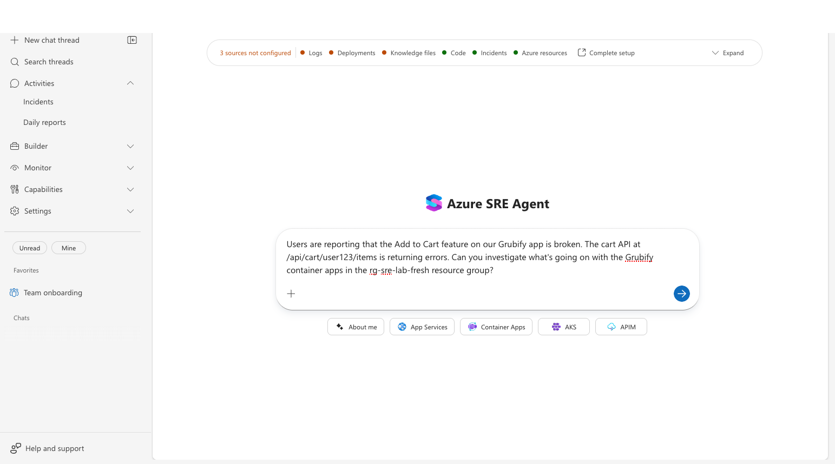This screenshot has width=835, height=464.
Task: Click the Logs source status
Action: (x=311, y=53)
